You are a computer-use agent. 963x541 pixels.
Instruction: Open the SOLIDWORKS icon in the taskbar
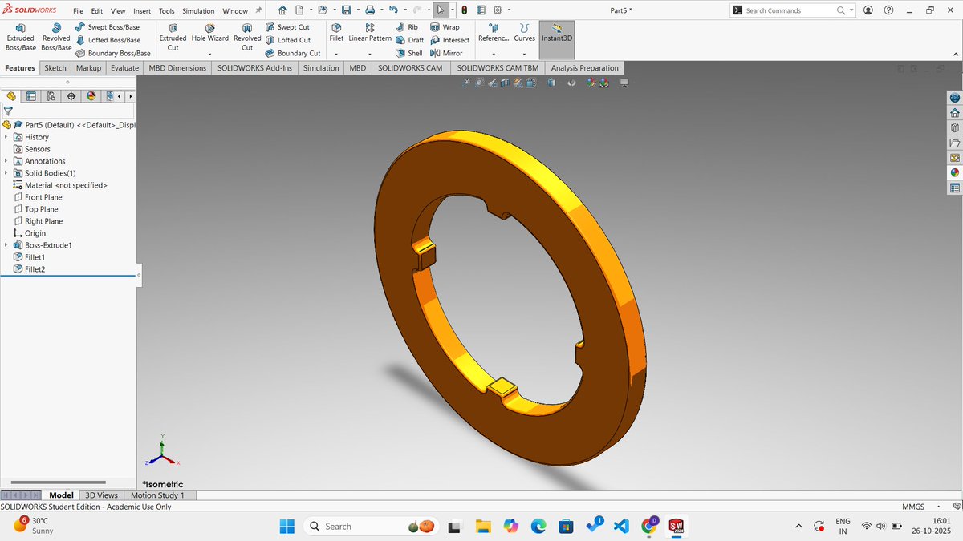676,527
